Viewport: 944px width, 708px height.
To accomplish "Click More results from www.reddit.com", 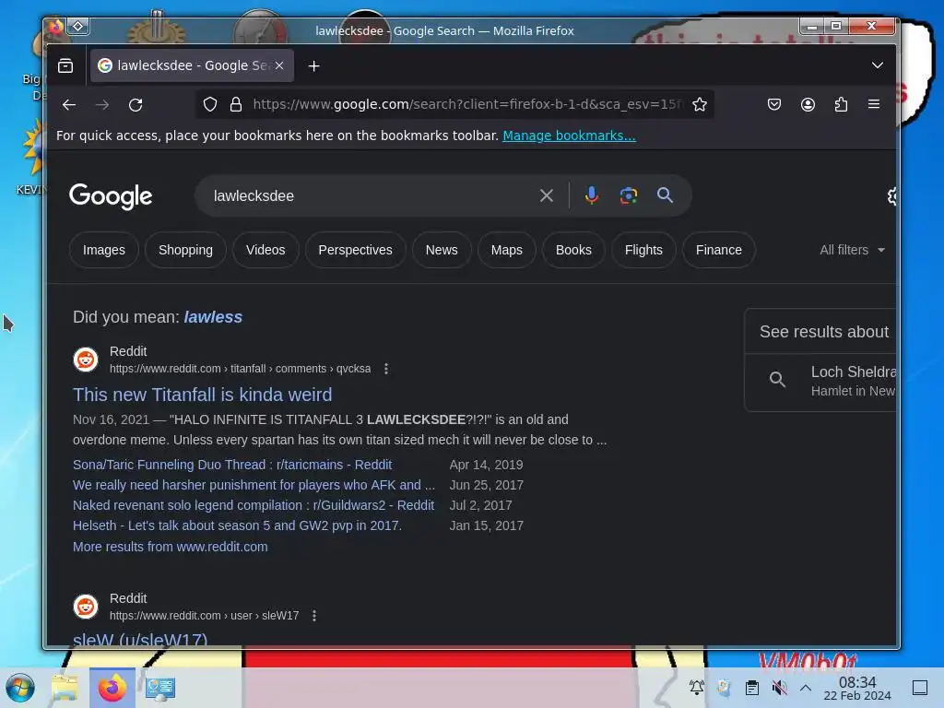I will 171,547.
